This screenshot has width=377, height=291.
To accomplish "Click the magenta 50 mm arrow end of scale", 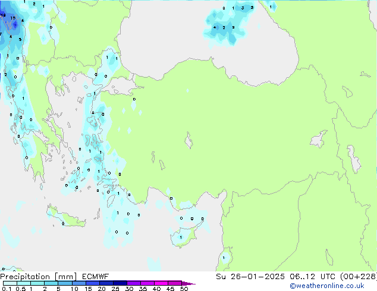I will [x=189, y=283].
